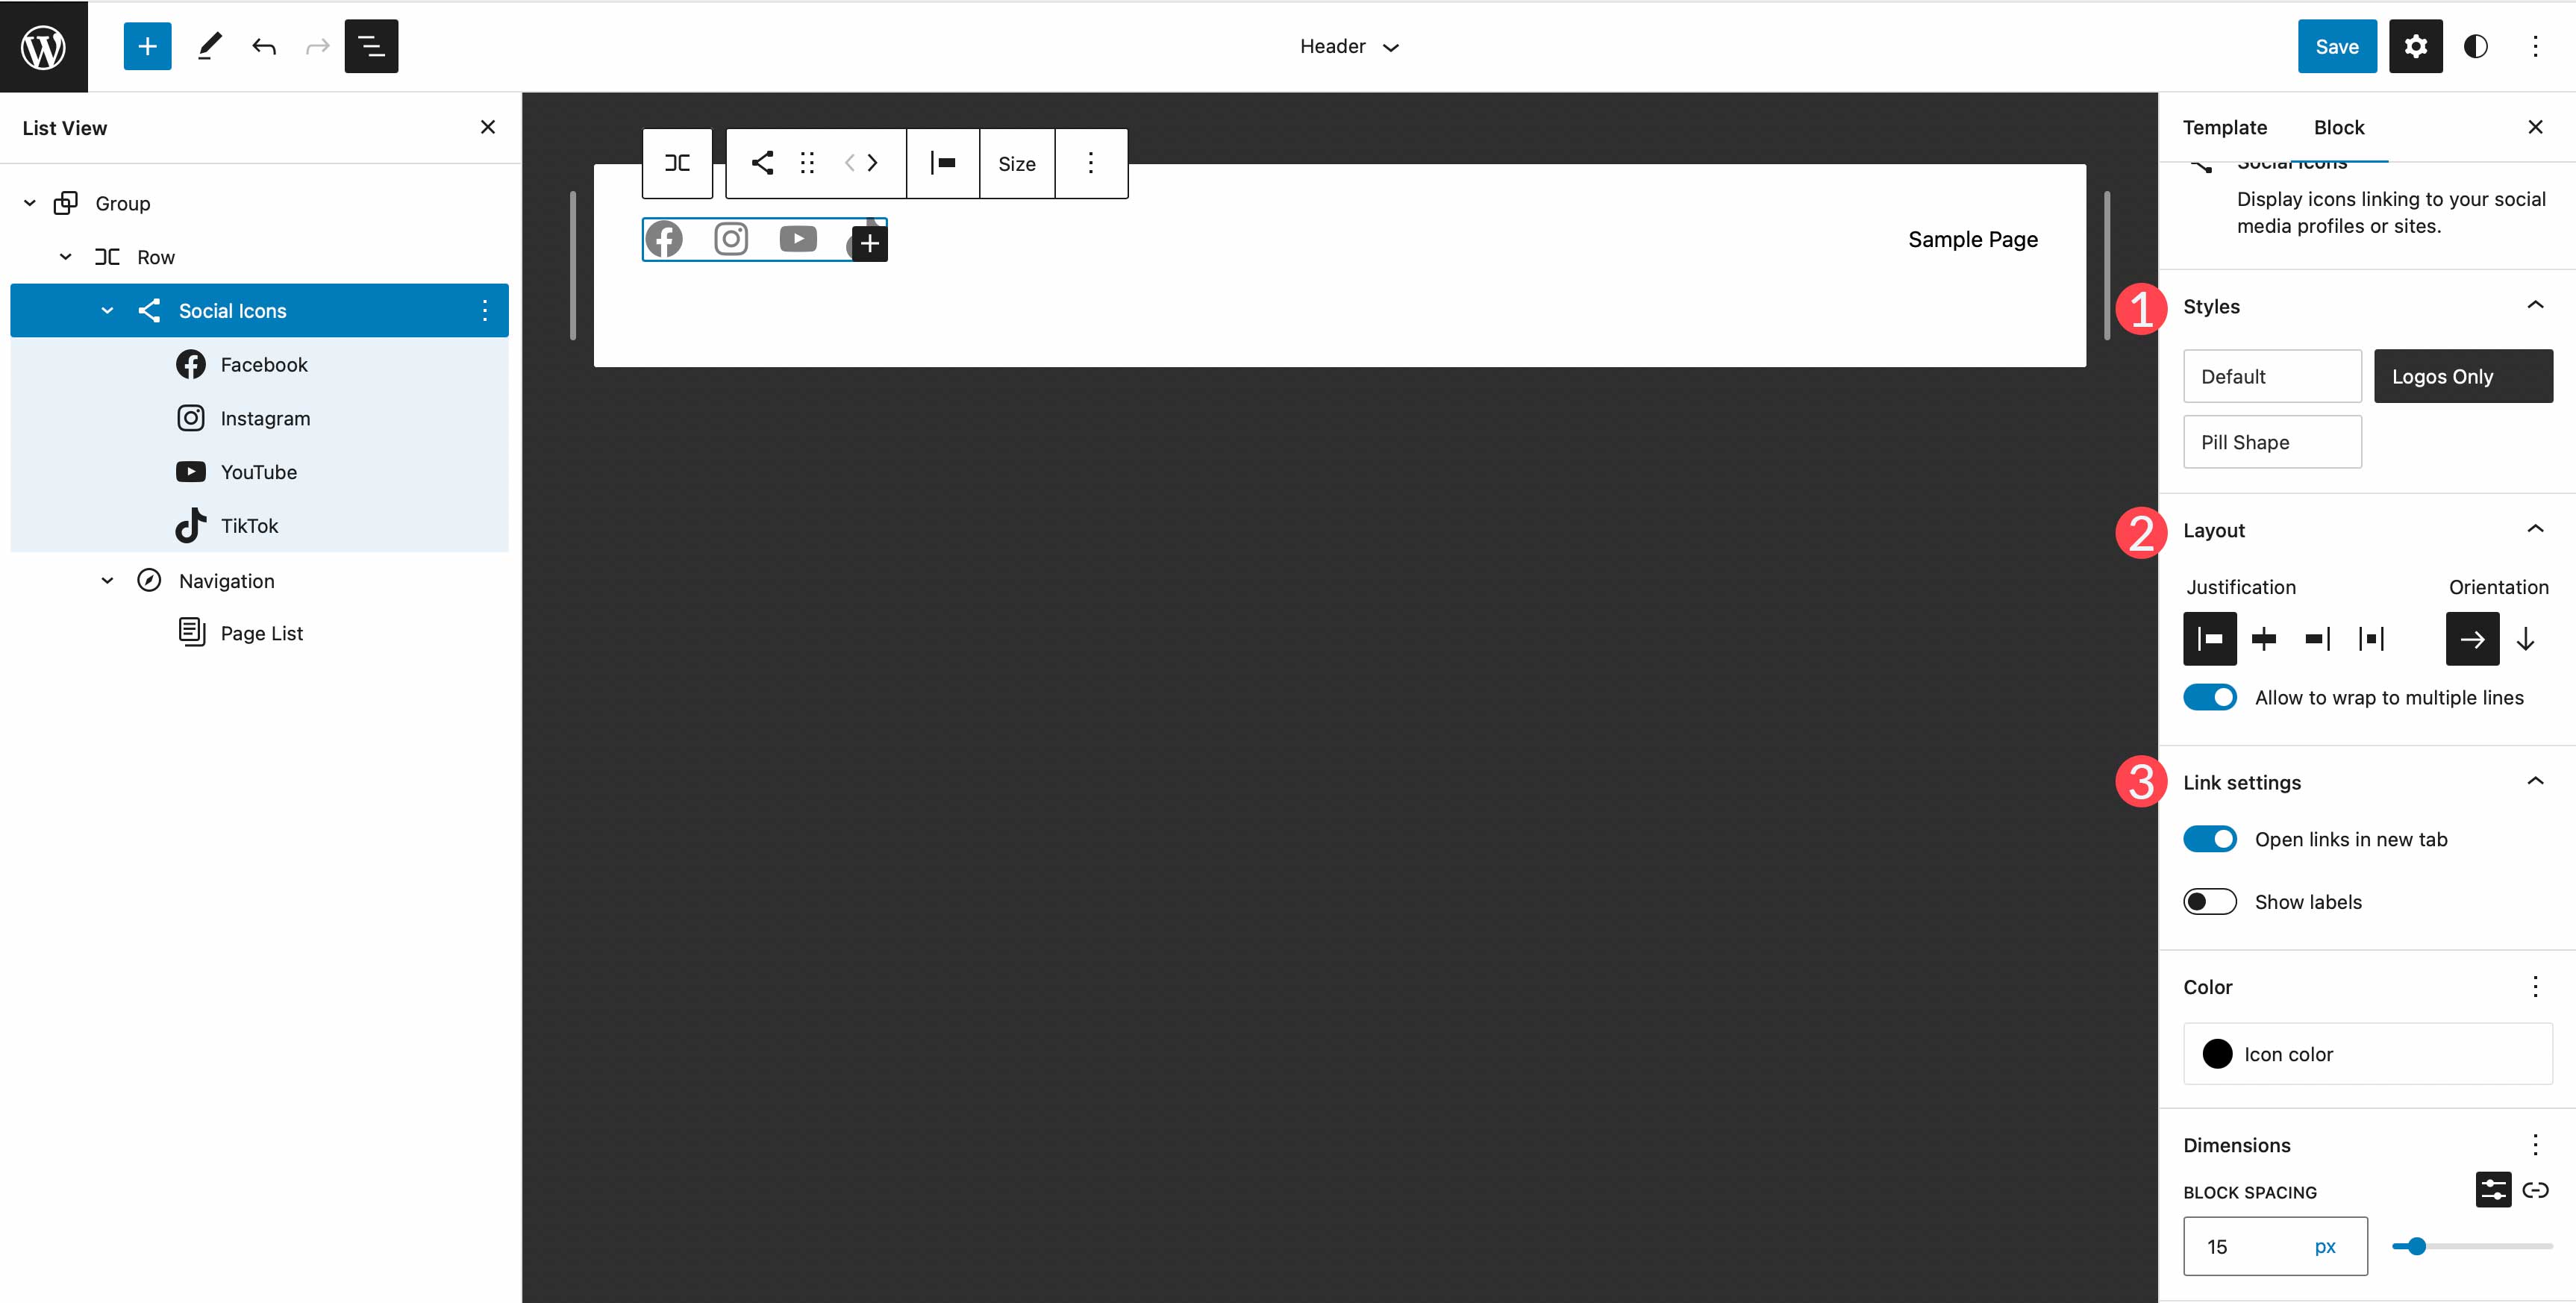Enable Show labels toggle

pyautogui.click(x=2210, y=902)
